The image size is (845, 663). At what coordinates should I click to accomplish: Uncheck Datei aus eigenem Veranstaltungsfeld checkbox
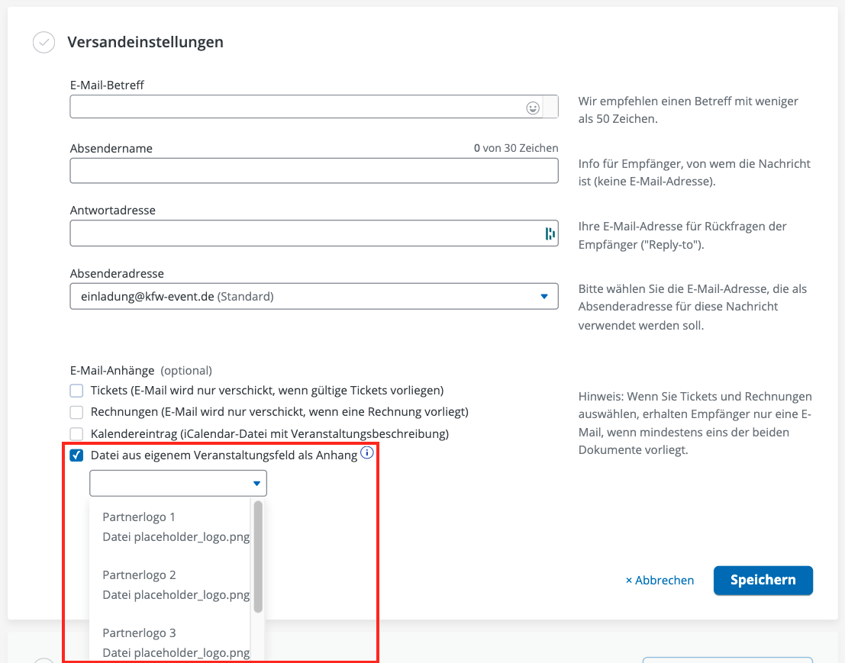coord(76,455)
